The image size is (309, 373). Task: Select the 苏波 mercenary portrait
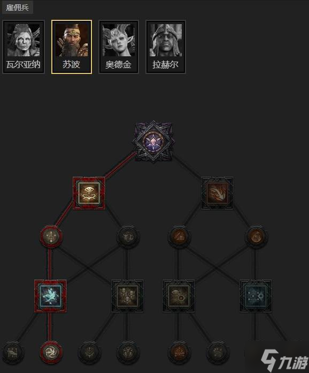pyautogui.click(x=72, y=47)
